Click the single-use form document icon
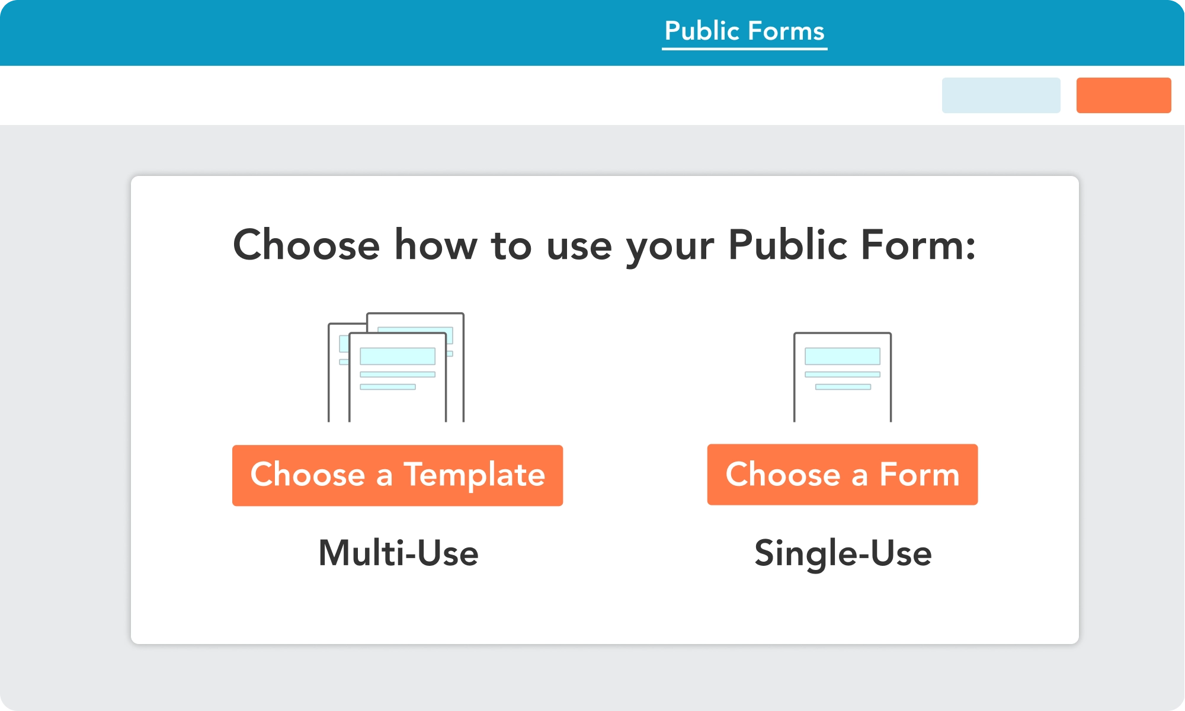The image size is (1185, 711). click(x=842, y=377)
